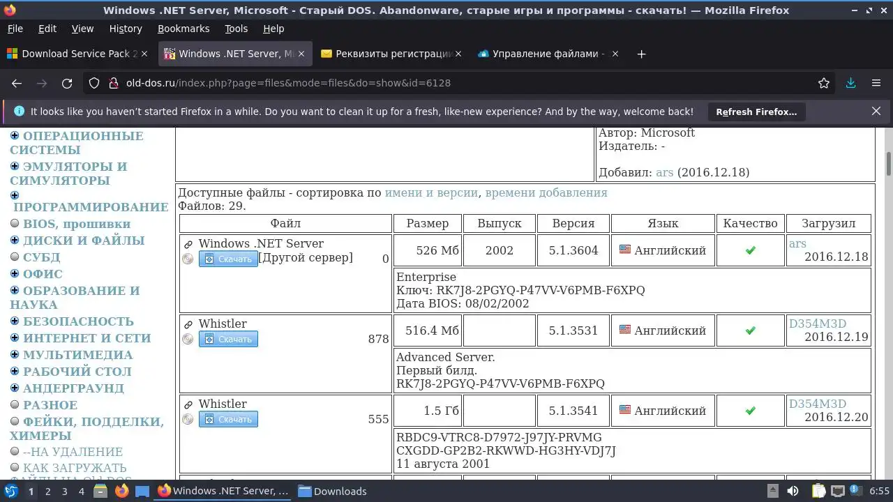The image size is (893, 502).
Task: Open the file manager taskbar launcher icon
Action: pyautogui.click(x=100, y=491)
